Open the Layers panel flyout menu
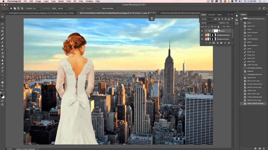This screenshot has width=268, height=150. [232, 15]
